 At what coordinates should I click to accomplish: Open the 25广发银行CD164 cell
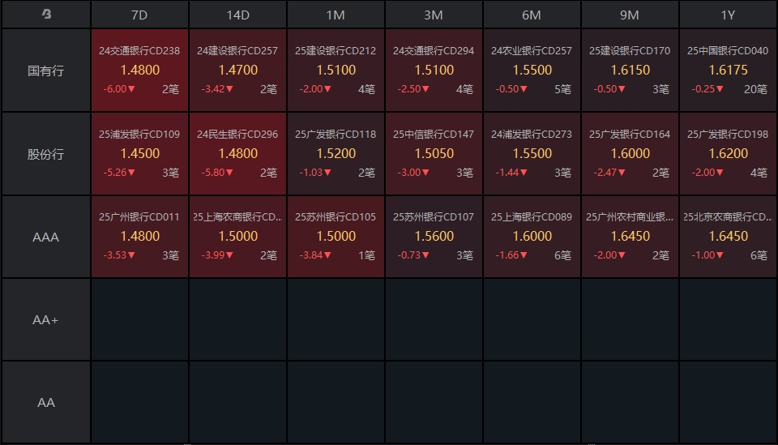click(x=630, y=153)
